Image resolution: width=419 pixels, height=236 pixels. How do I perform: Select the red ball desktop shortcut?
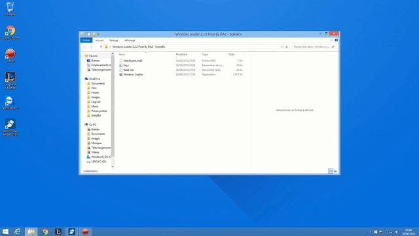pos(10,55)
